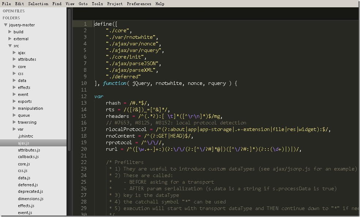Expand the build folder arrow
This screenshot has width=360, height=217.
(10, 32)
